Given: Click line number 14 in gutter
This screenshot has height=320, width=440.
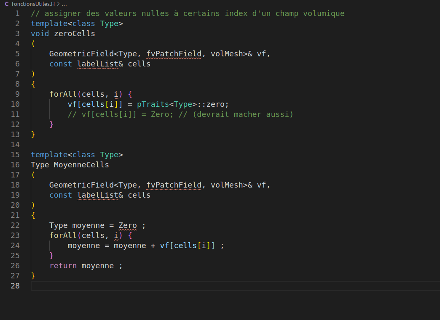Looking at the screenshot, I should tap(15, 145).
